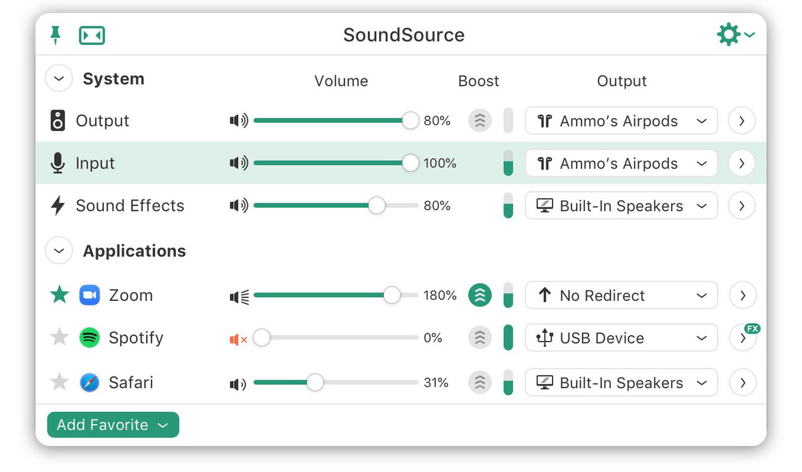Mark Spotify as a favorite

click(58, 337)
